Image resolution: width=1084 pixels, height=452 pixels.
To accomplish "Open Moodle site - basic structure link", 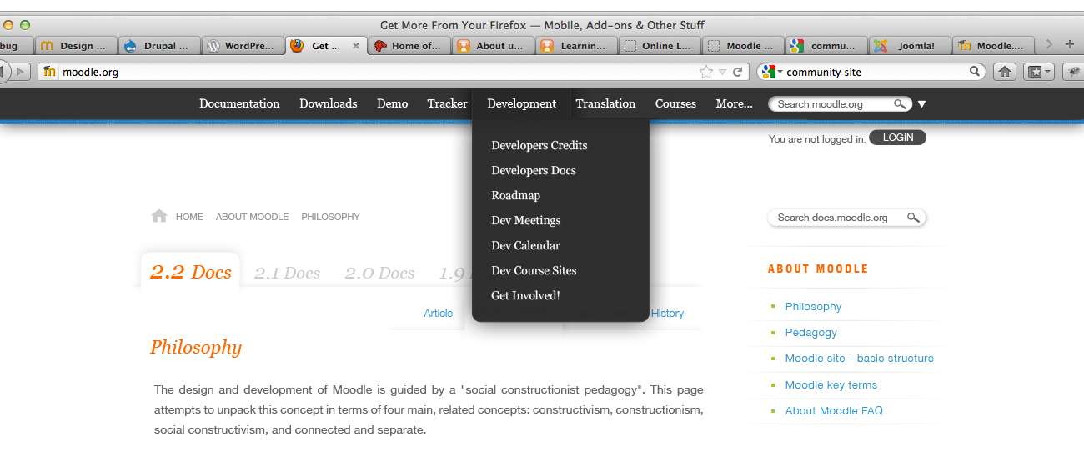I will 859,358.
